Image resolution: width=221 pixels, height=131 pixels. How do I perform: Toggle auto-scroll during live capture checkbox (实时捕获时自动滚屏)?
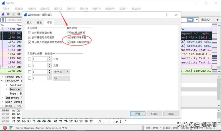pos(29,37)
